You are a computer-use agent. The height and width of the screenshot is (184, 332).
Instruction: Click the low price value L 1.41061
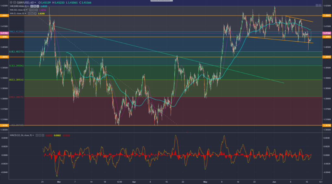pyautogui.click(x=72, y=3)
